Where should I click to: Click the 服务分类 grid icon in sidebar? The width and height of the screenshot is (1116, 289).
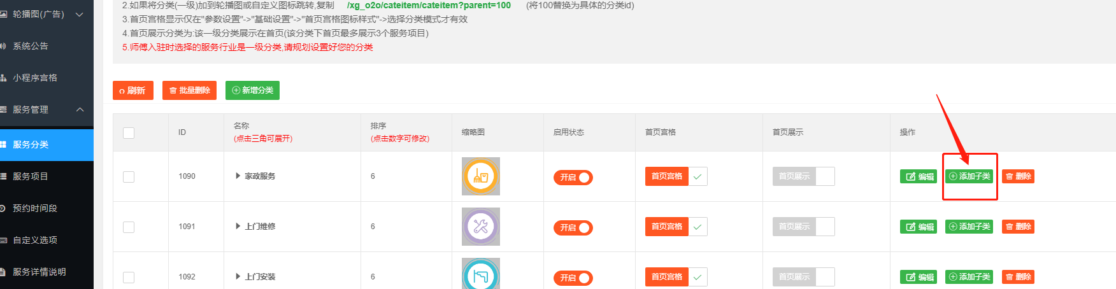coord(3,144)
